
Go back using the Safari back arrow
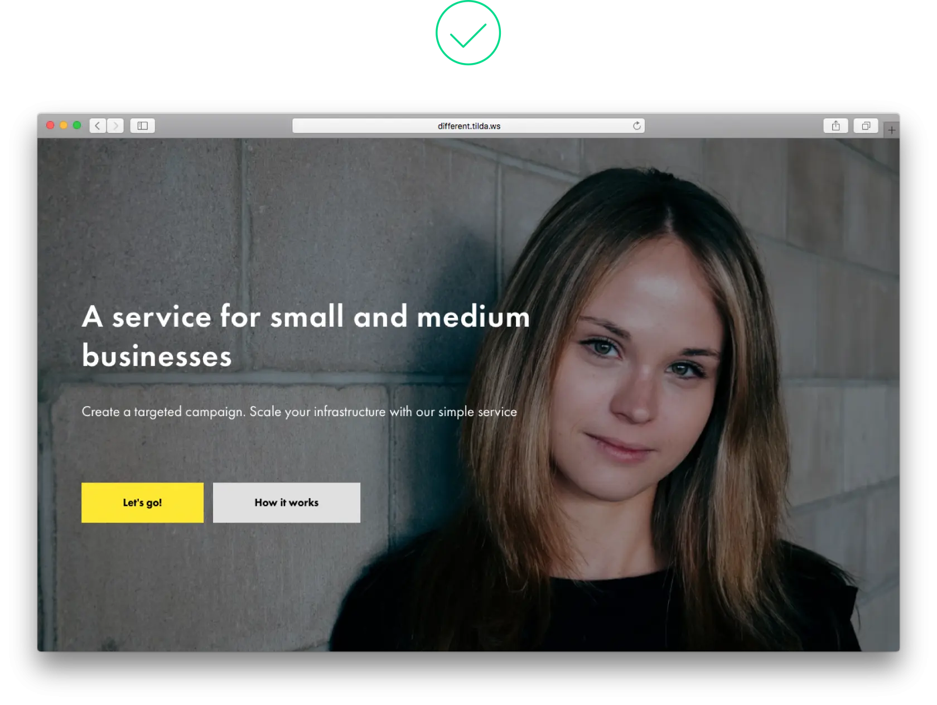(x=98, y=125)
